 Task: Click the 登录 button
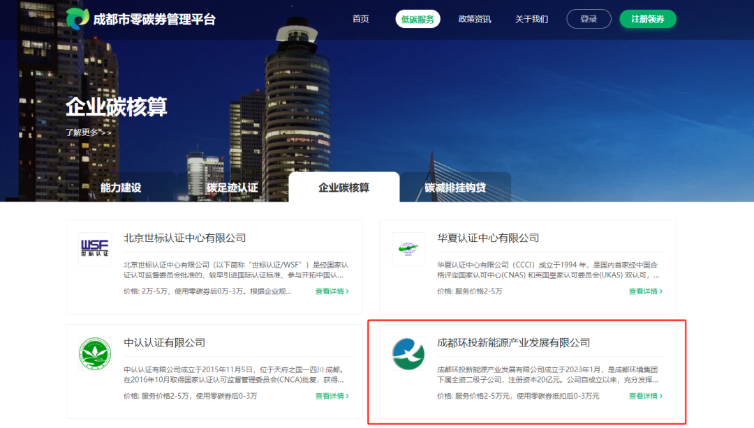click(x=589, y=19)
